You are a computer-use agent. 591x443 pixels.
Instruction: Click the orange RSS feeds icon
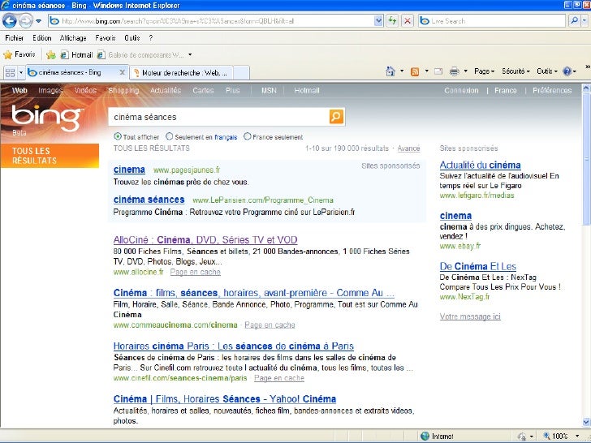[x=415, y=71]
